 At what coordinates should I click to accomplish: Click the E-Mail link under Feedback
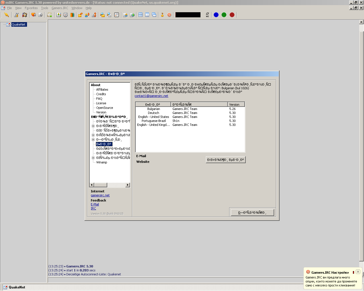95,204
